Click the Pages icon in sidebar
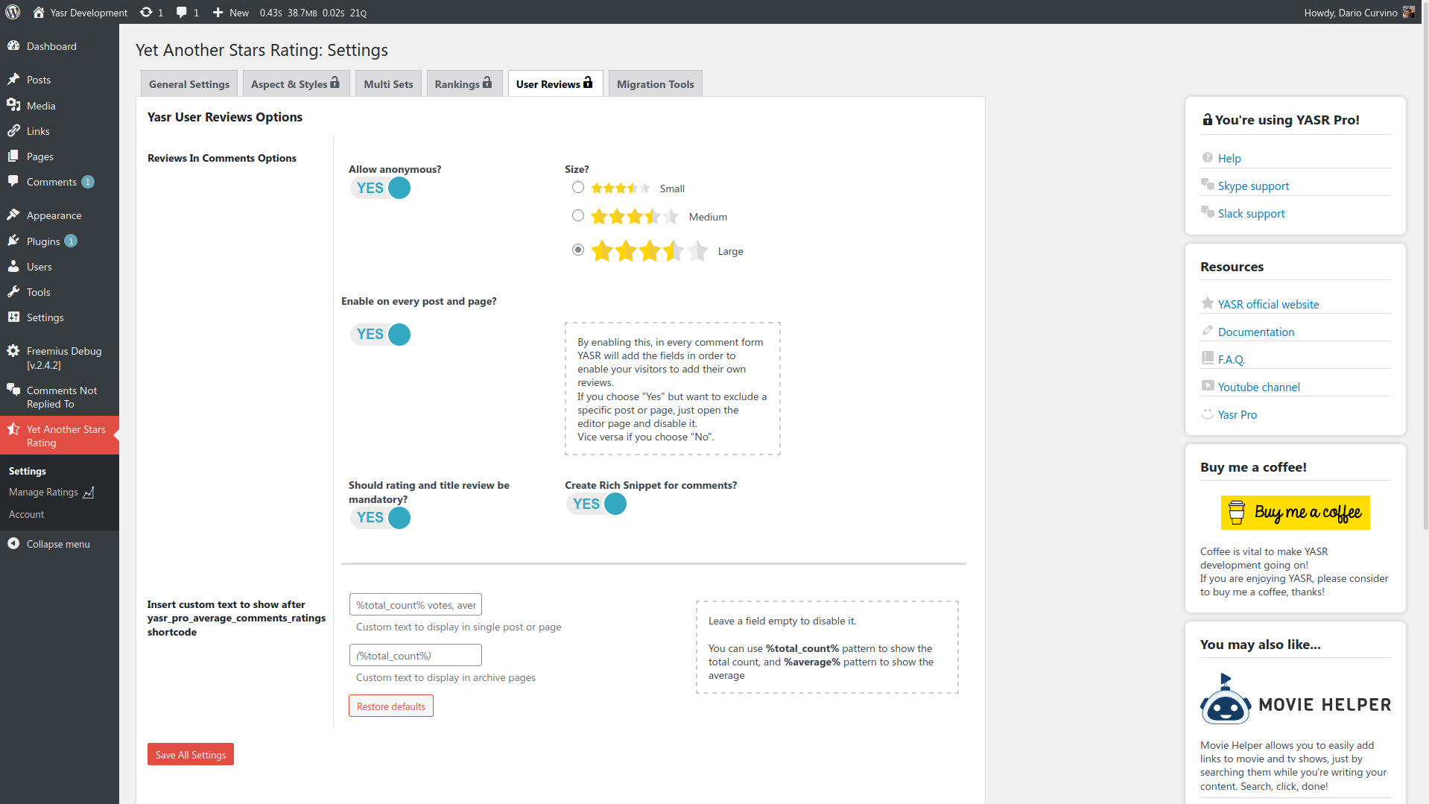This screenshot has width=1429, height=804. (13, 156)
